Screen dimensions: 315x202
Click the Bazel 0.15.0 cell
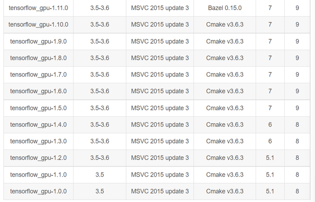[x=225, y=8]
